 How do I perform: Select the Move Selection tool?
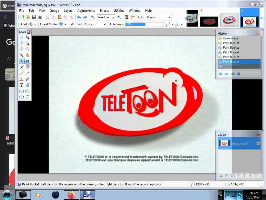(x=28, y=43)
